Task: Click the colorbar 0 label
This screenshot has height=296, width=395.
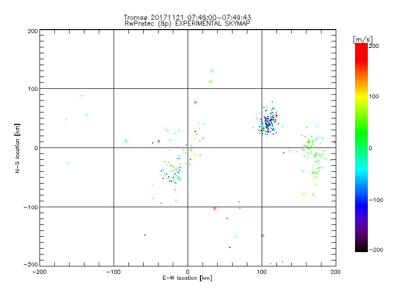Action: [x=370, y=148]
